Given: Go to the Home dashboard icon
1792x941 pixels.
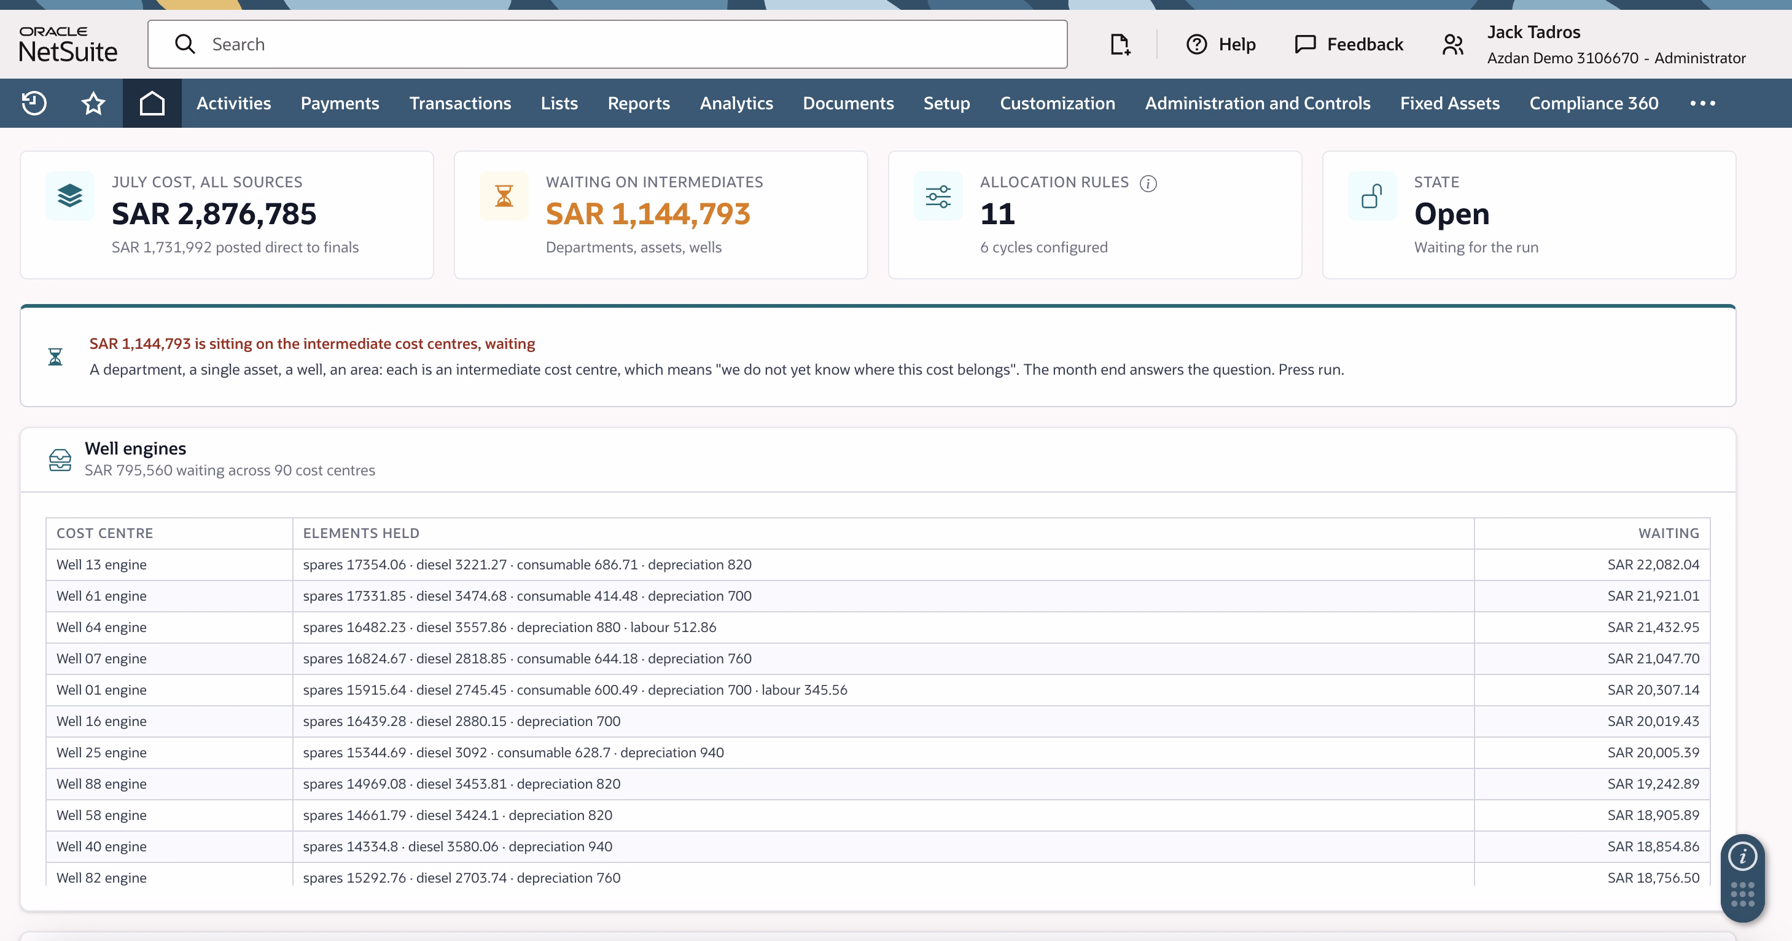Looking at the screenshot, I should coord(152,103).
